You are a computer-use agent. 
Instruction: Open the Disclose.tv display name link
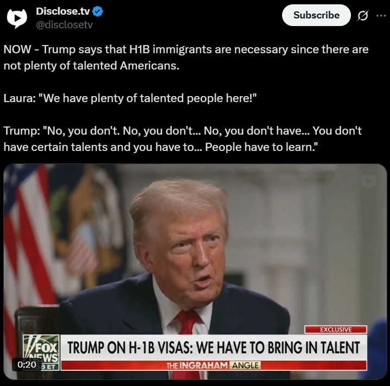tap(63, 11)
